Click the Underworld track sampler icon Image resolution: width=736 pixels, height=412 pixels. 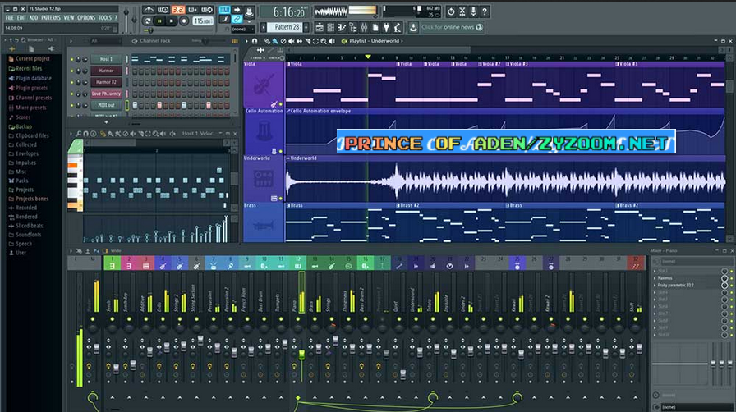[x=264, y=179]
